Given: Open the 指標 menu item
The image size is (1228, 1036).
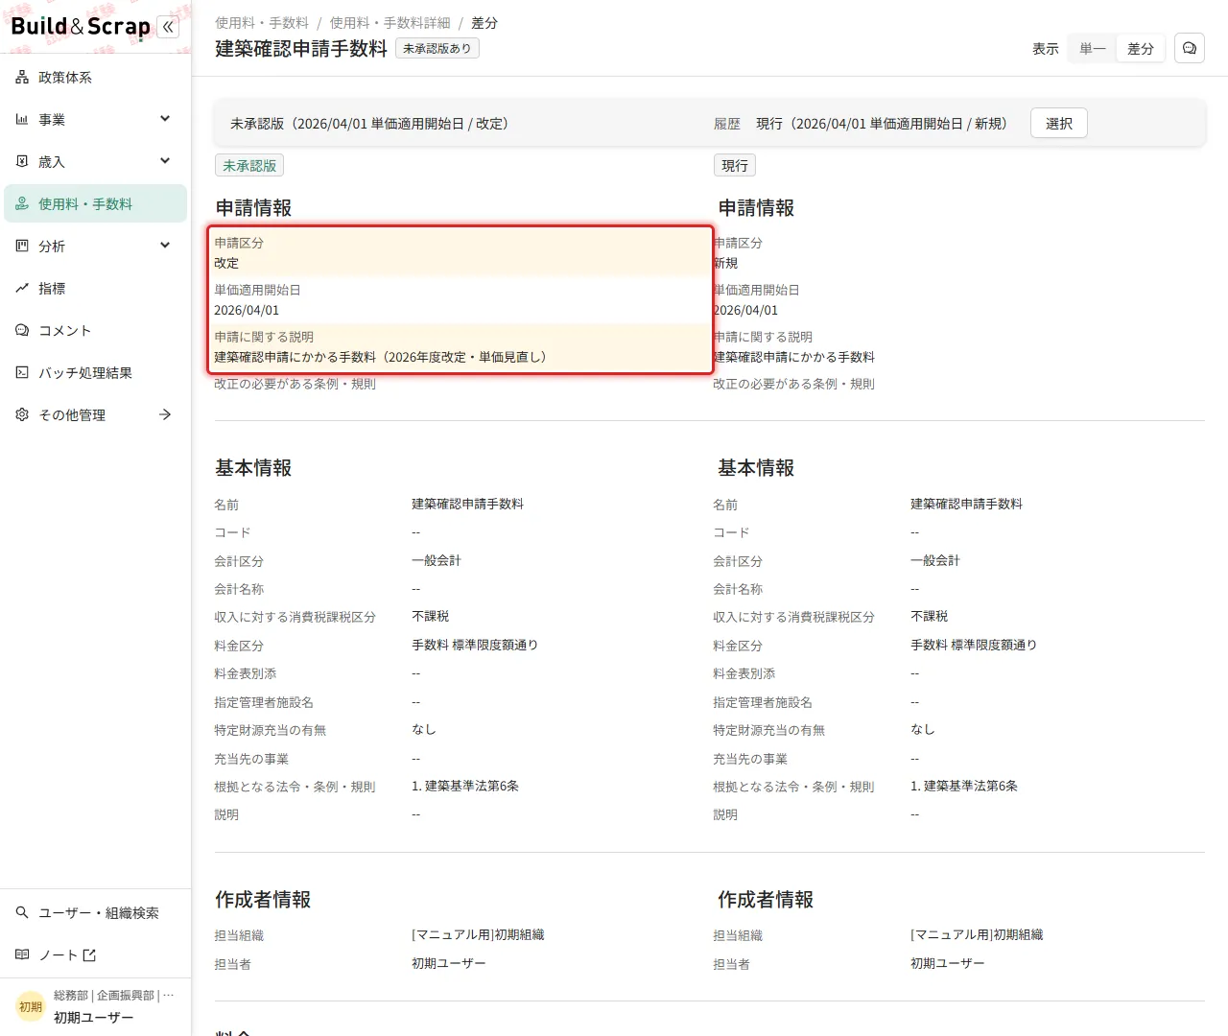Looking at the screenshot, I should tap(95, 289).
